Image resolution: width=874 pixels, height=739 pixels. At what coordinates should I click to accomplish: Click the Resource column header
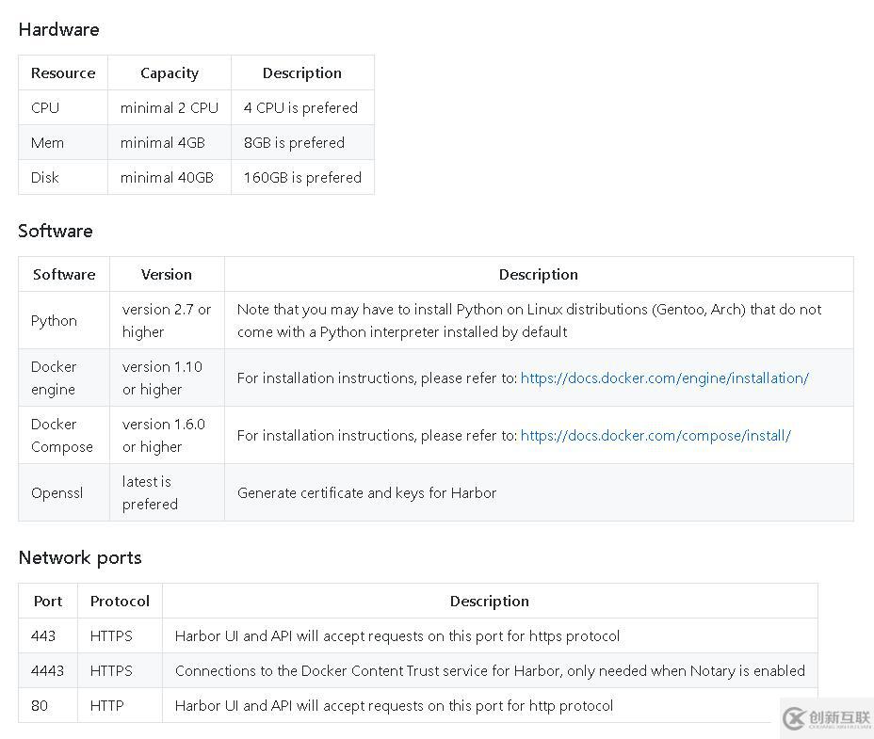63,73
